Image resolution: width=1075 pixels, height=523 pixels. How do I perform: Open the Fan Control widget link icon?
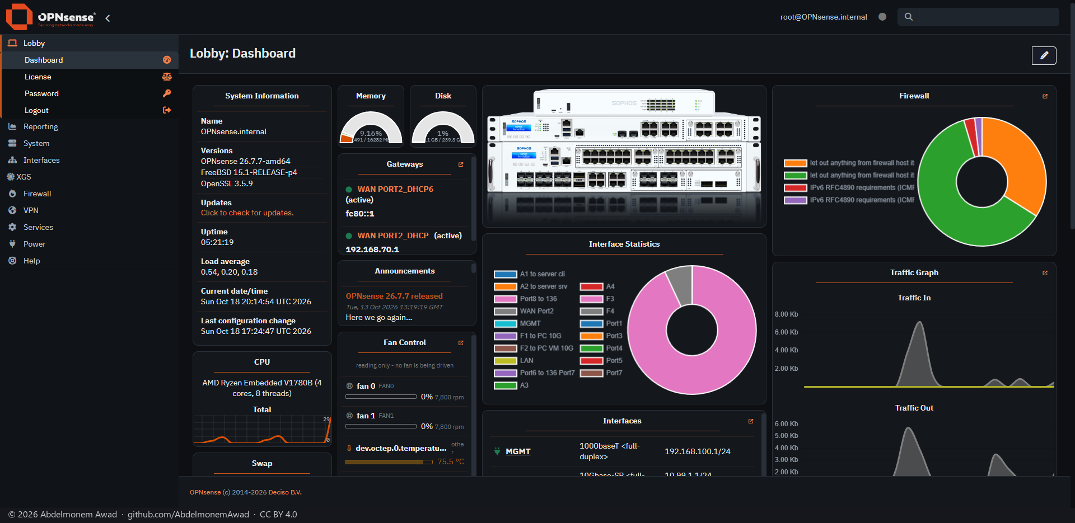coord(461,343)
